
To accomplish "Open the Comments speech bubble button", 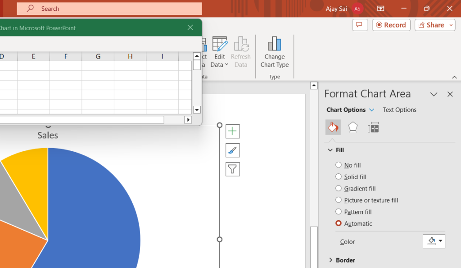I will 360,25.
